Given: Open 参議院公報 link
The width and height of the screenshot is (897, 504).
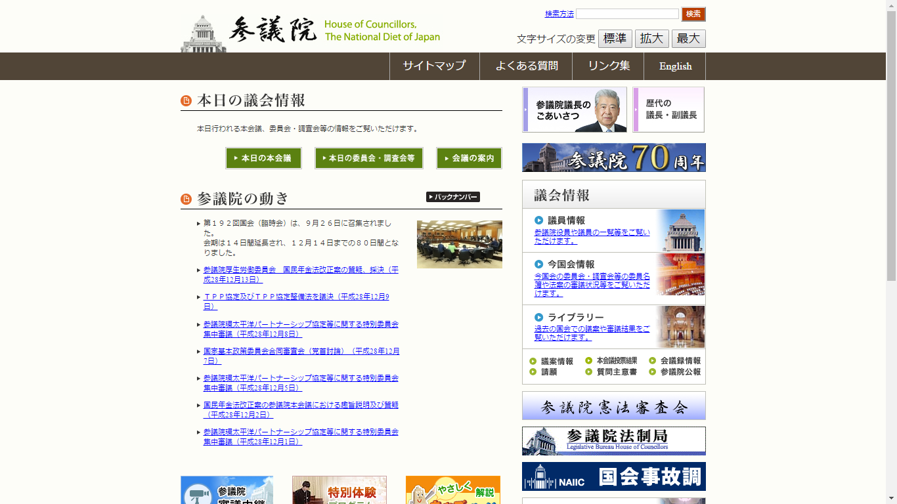Looking at the screenshot, I should (680, 371).
